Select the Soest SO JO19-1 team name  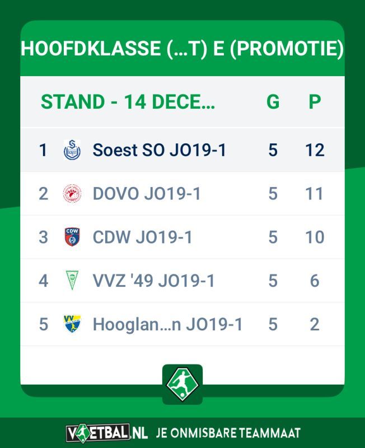[x=160, y=150]
